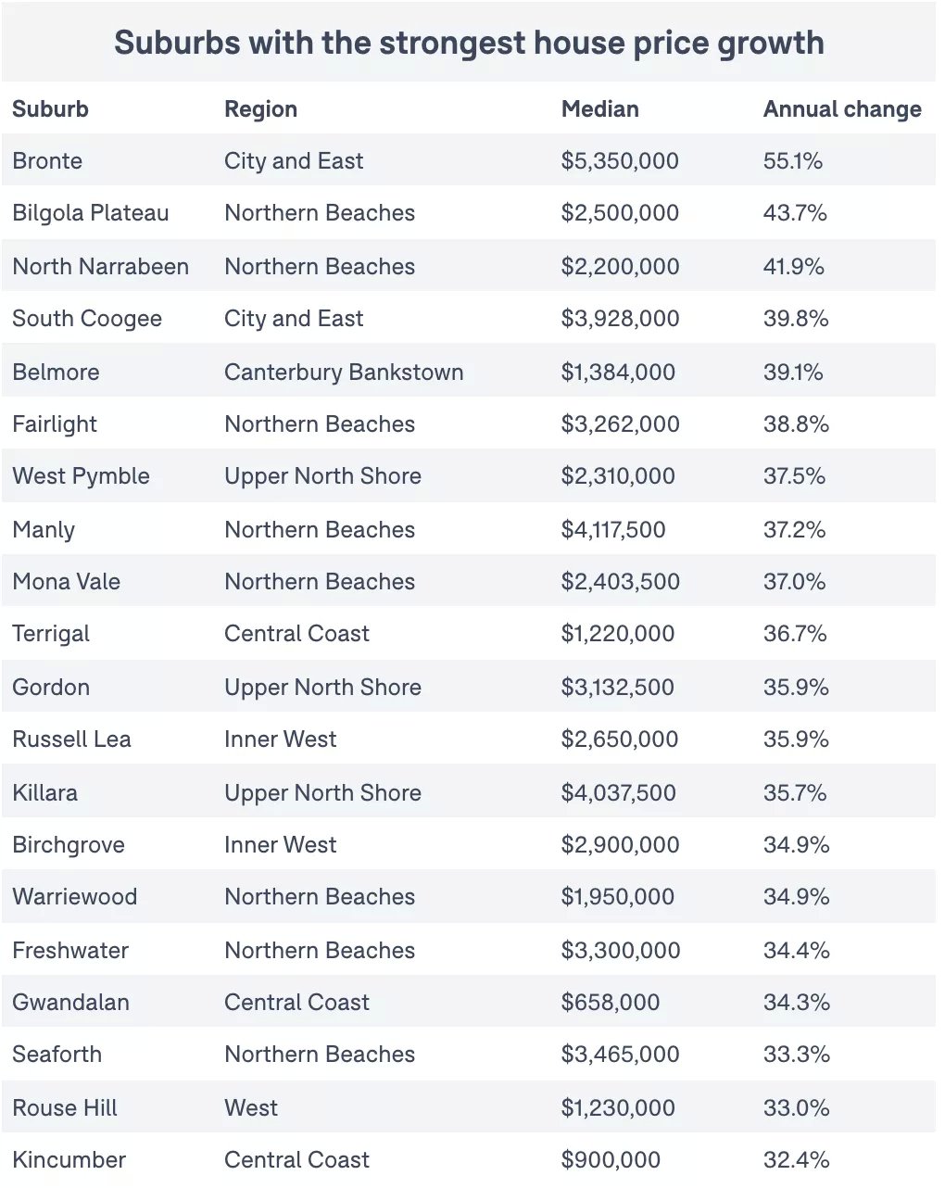Select the Gwandalan median $658,000

pyautogui.click(x=611, y=1003)
